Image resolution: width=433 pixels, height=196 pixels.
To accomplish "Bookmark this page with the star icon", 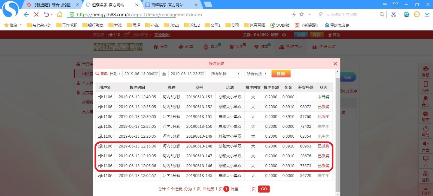I will tap(302, 14).
